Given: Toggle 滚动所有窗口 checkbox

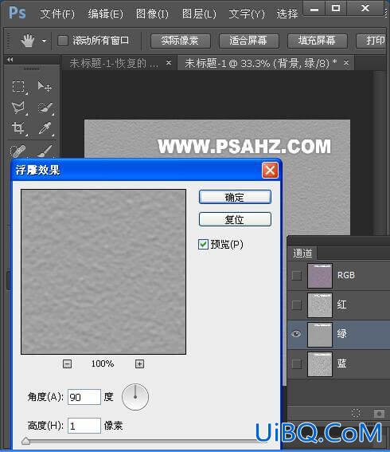Looking at the screenshot, I should [63, 41].
